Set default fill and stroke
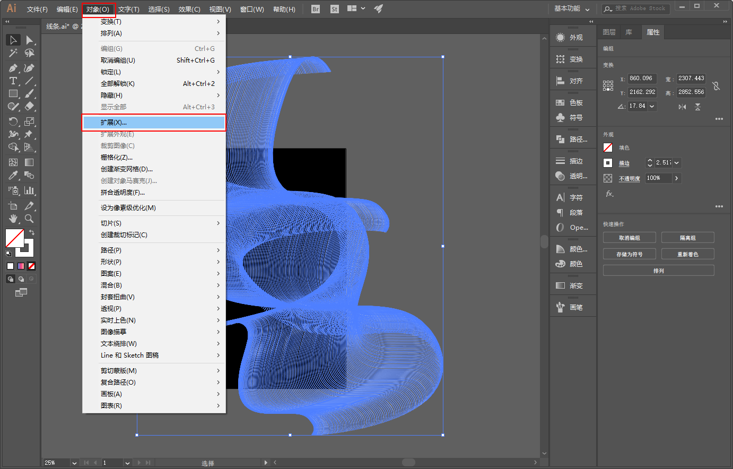The width and height of the screenshot is (733, 469). 8,254
